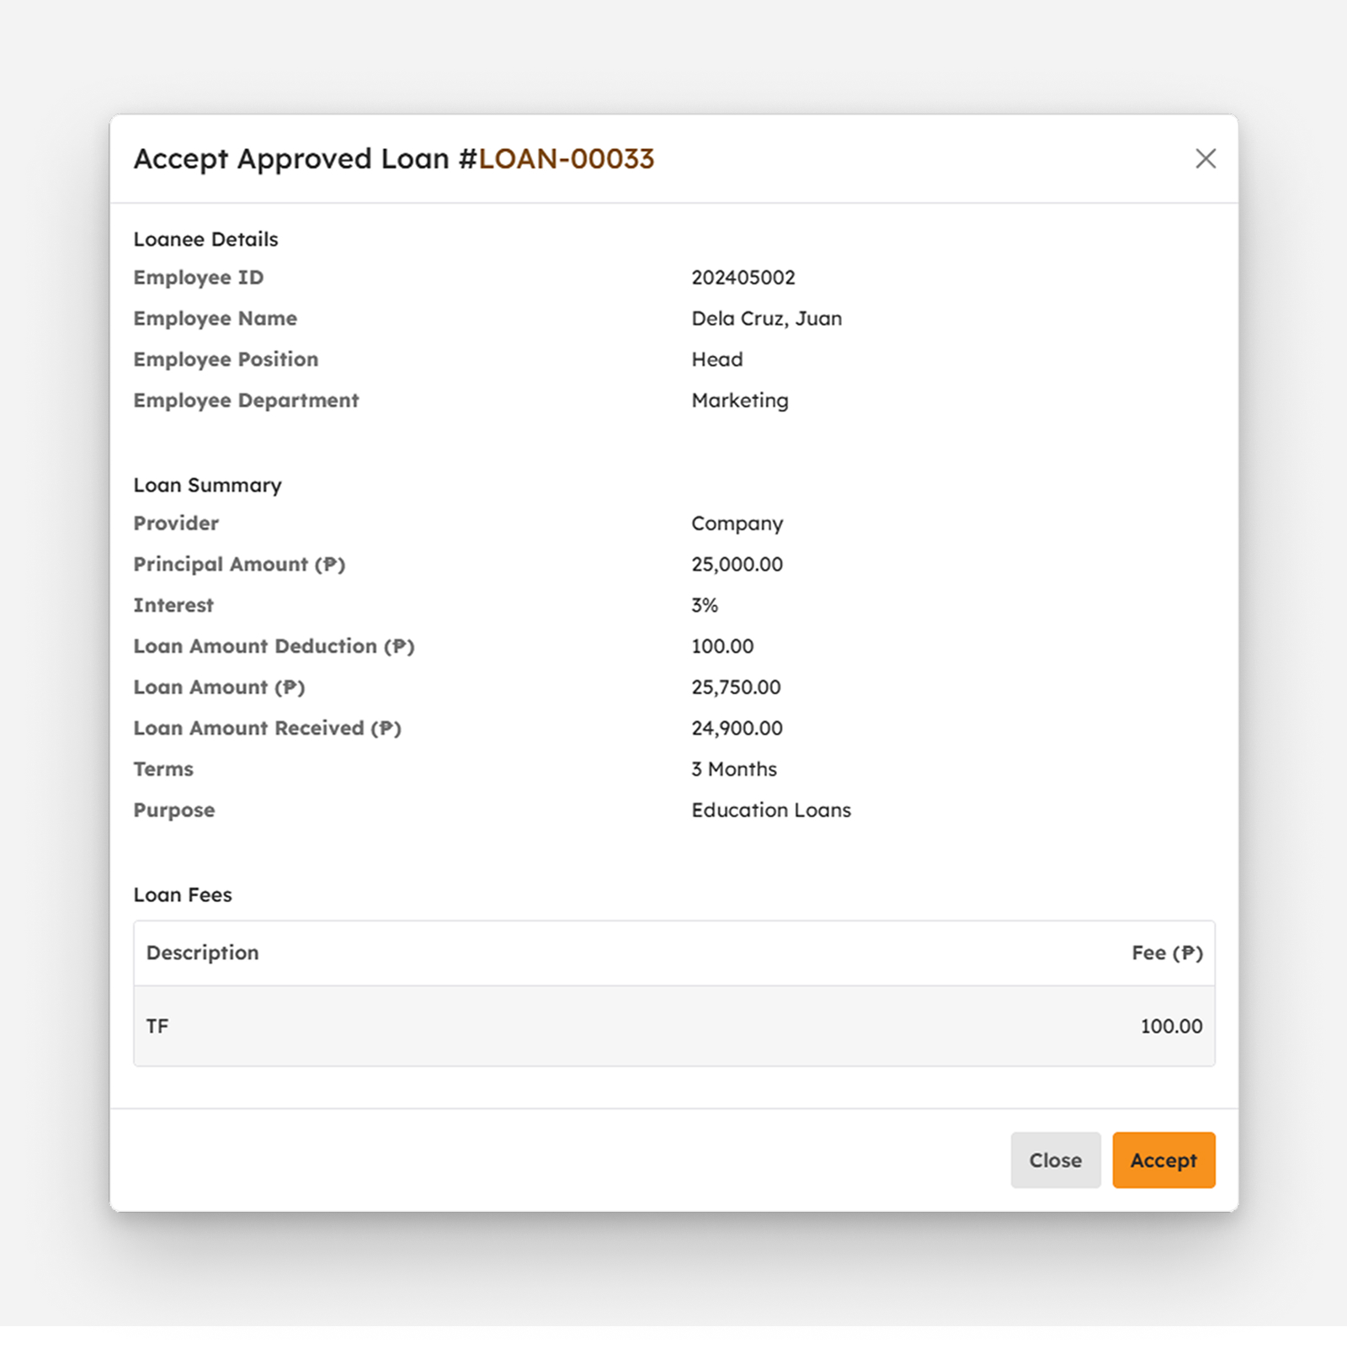1347x1359 pixels.
Task: Click the LOAN-00033 loan number in title
Action: coord(567,158)
